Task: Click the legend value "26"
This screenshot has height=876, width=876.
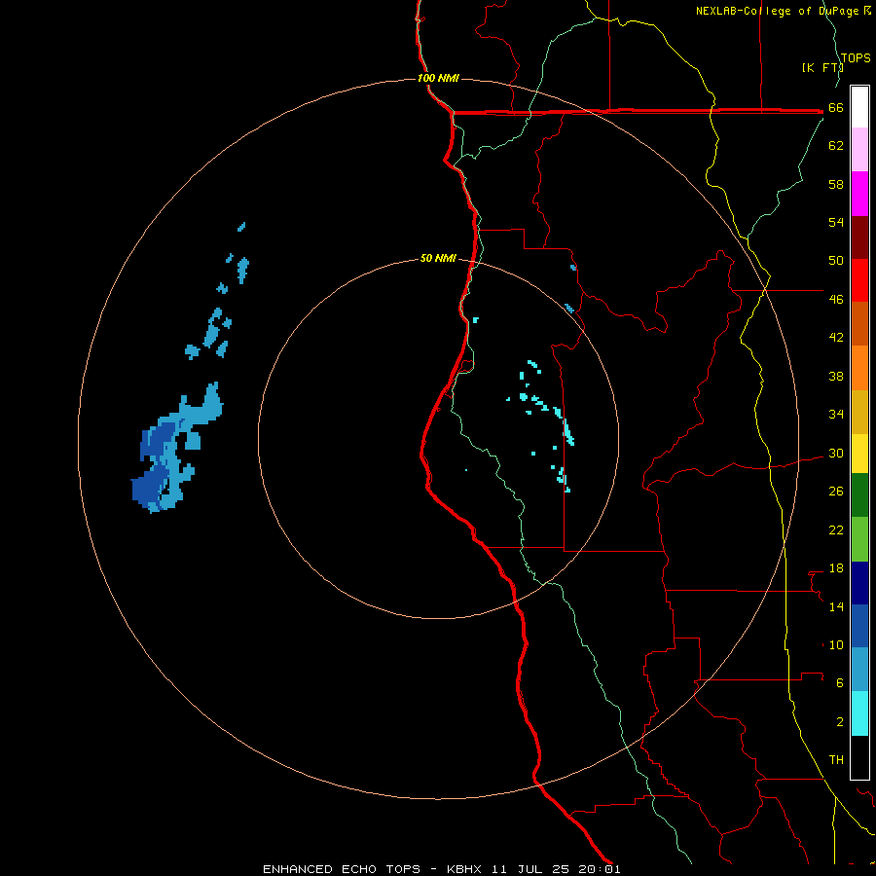Action: coord(836,492)
